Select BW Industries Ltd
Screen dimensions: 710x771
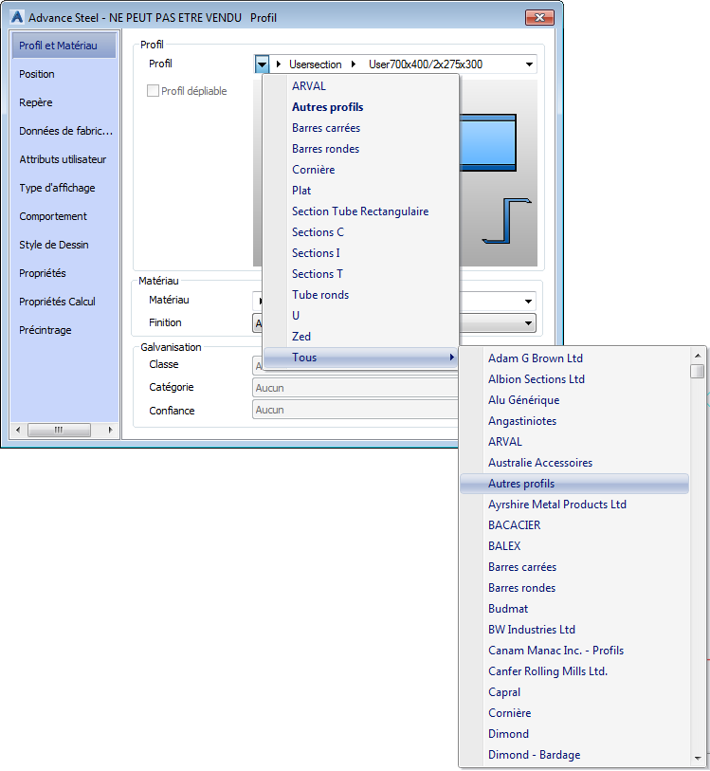point(574,630)
